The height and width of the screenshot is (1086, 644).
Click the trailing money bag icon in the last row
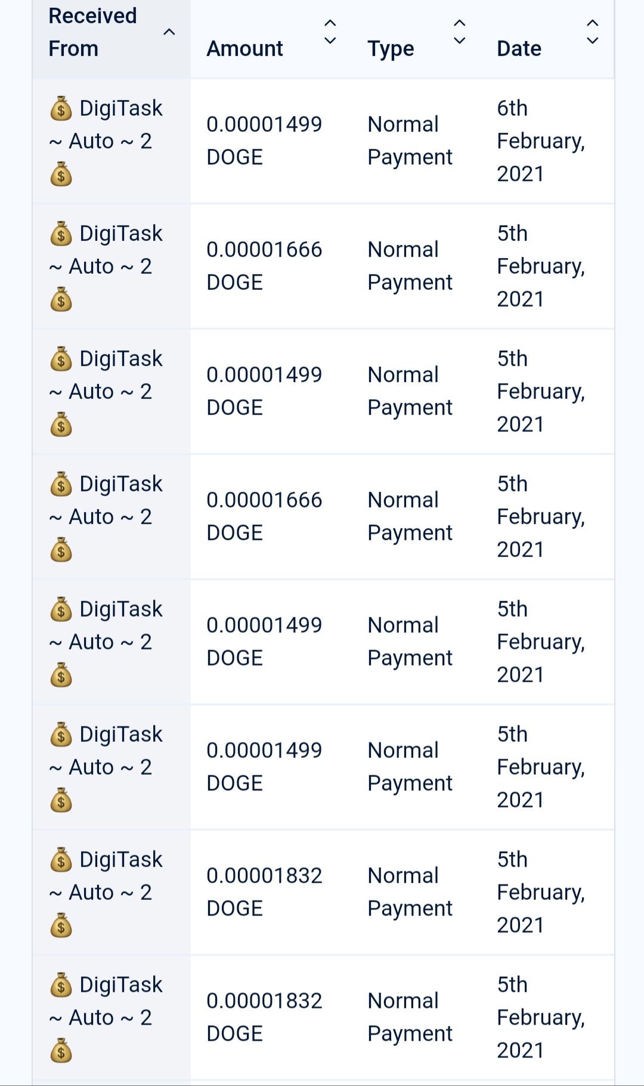[61, 1050]
